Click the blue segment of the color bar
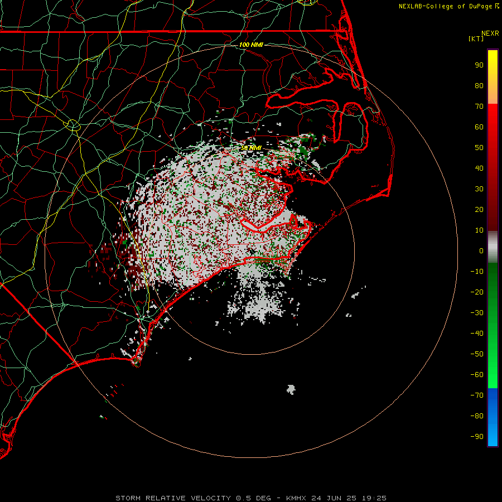The width and height of the screenshot is (502, 502). [493, 417]
